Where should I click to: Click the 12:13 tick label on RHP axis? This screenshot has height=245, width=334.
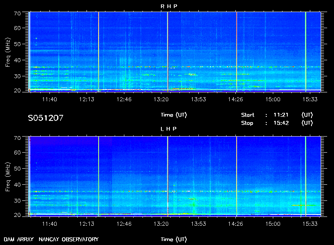(x=87, y=99)
